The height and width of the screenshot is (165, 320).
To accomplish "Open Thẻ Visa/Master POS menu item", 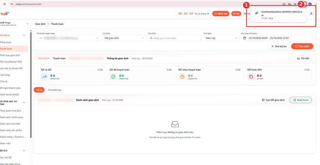I will pyautogui.click(x=11, y=62).
